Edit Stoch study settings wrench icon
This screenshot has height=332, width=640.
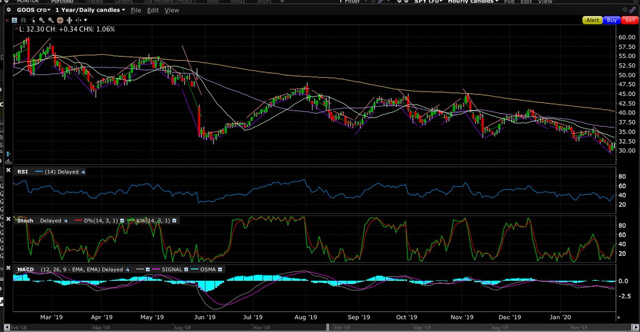click(x=66, y=221)
